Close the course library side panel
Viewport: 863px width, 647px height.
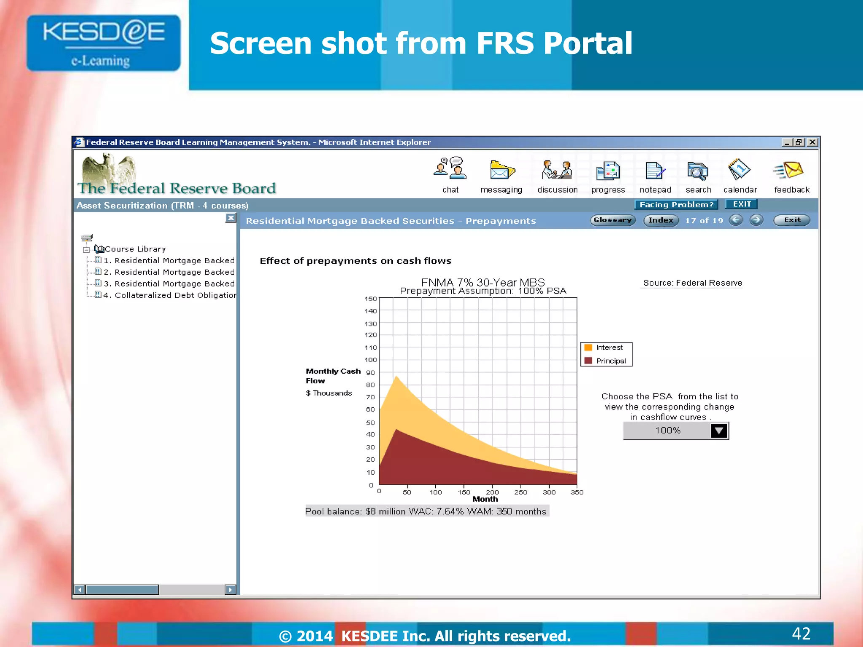click(230, 218)
